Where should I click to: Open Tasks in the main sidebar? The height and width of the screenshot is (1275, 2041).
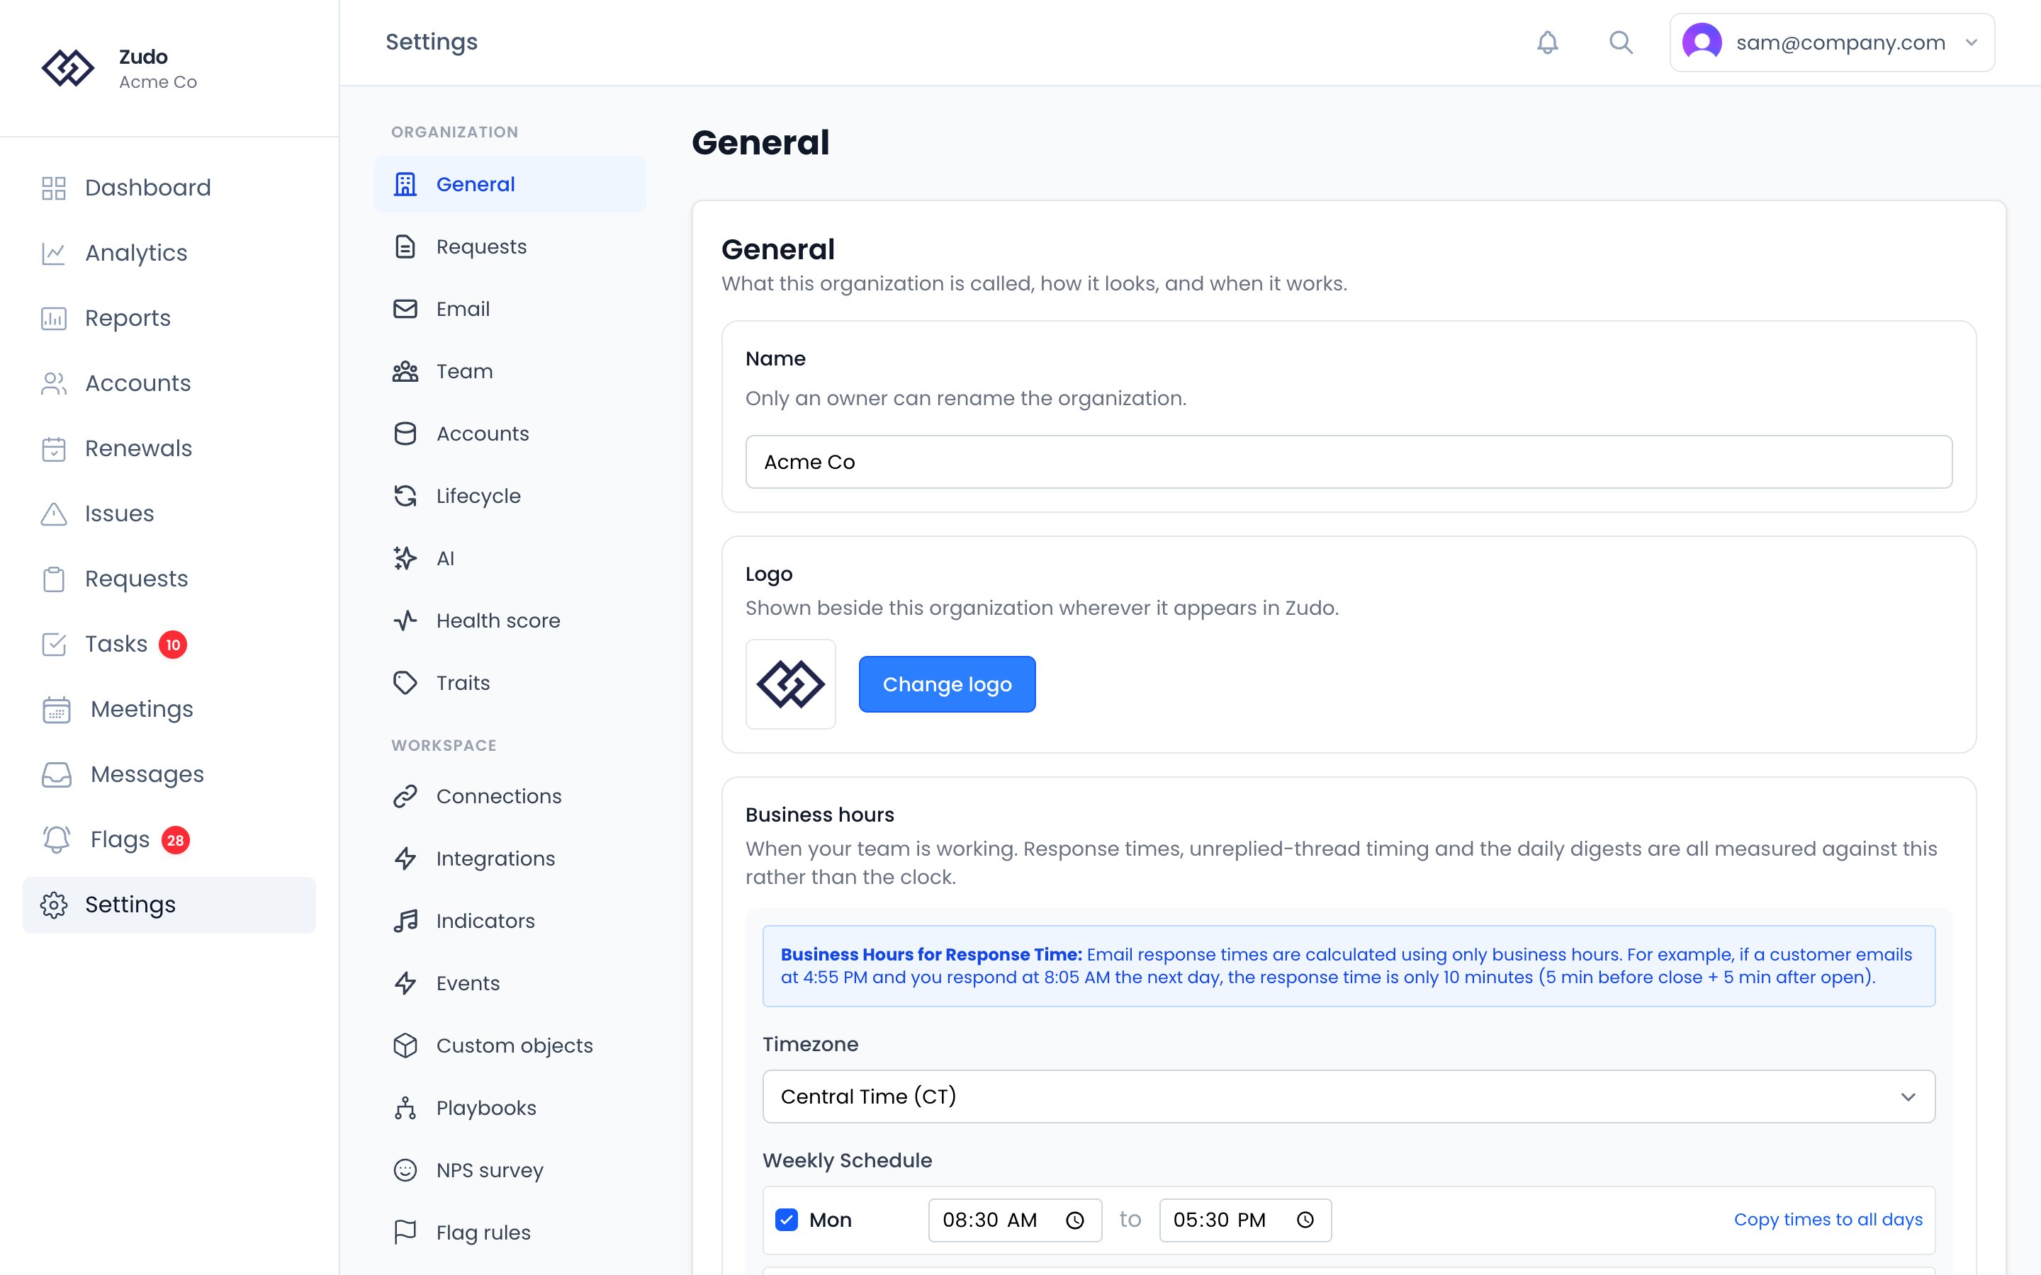pyautogui.click(x=169, y=645)
